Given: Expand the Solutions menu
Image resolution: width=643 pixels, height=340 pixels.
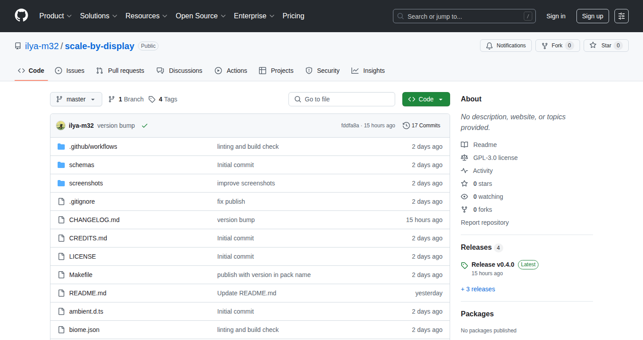Looking at the screenshot, I should click(x=99, y=16).
